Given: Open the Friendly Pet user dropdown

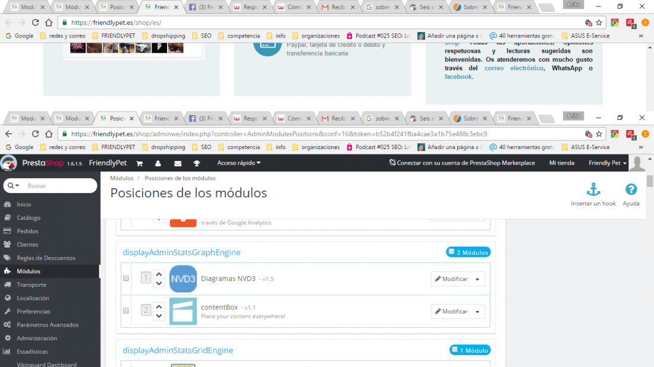Looking at the screenshot, I should click(x=607, y=163).
